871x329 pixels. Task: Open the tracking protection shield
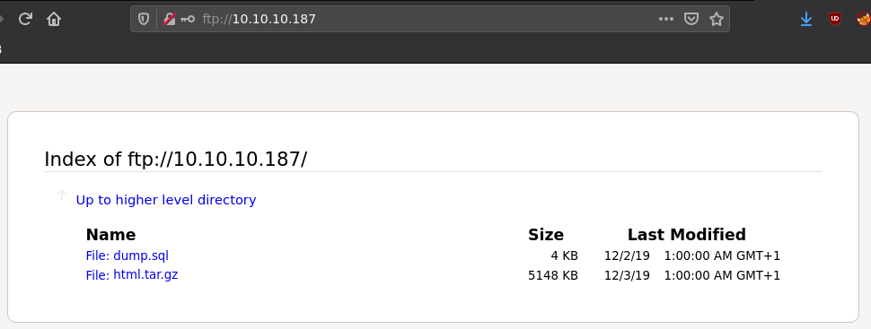144,19
